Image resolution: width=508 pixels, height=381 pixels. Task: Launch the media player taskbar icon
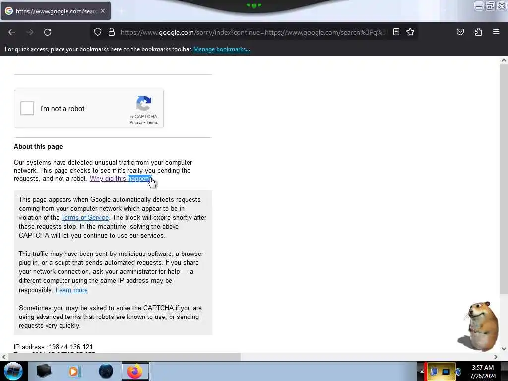[x=73, y=371]
